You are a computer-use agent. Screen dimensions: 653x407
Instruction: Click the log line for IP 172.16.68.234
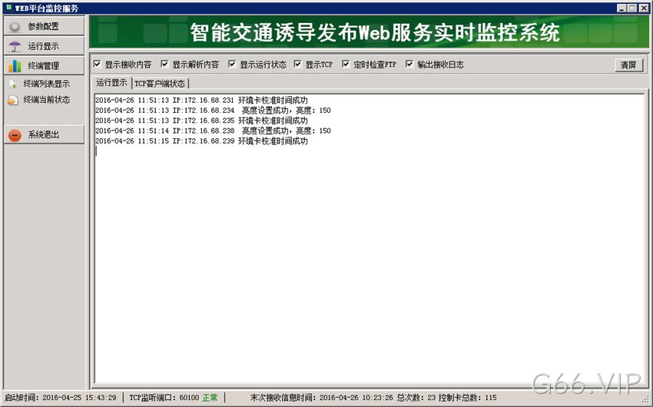(213, 111)
